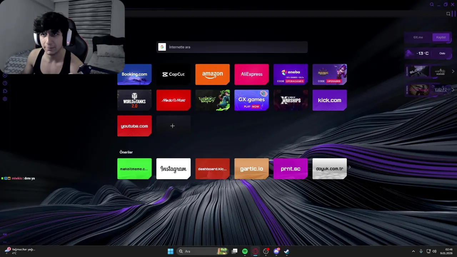The height and width of the screenshot is (257, 457).
Task: Open the player icon in Opera sidebar
Action: [x=5, y=75]
